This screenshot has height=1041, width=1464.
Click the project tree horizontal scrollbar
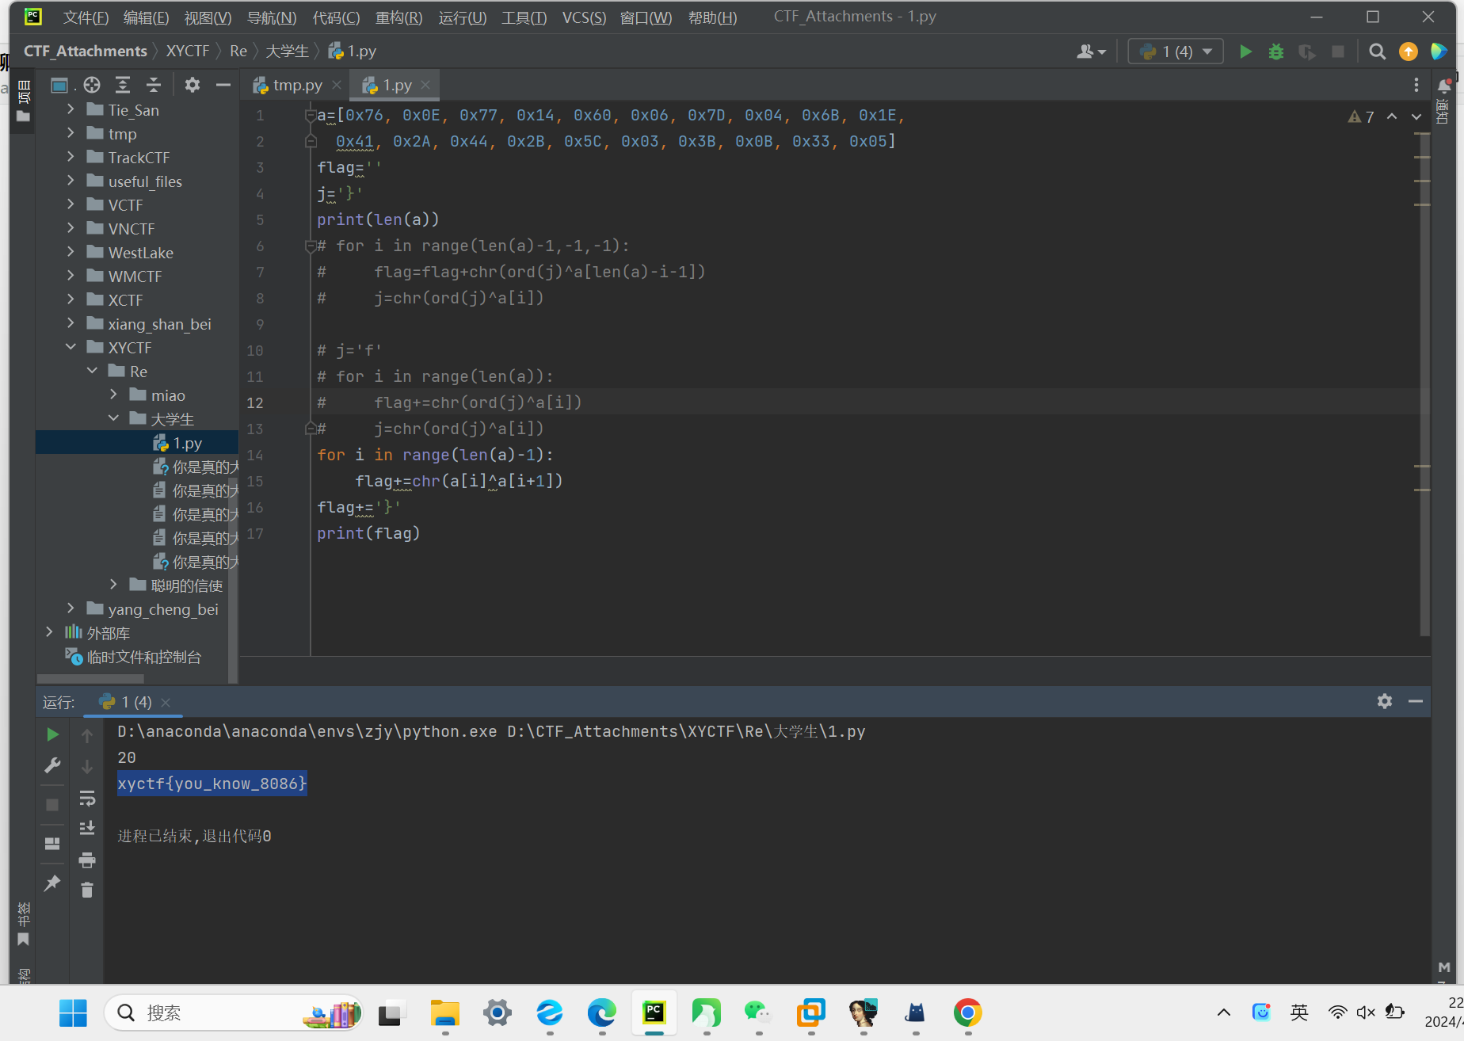pos(91,678)
